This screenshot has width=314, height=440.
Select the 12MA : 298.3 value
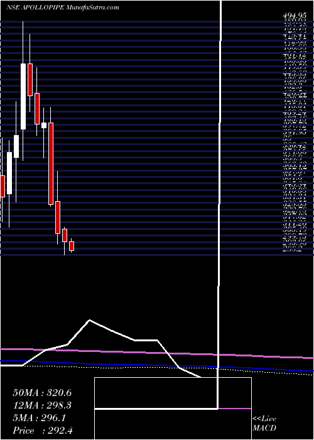click(42, 405)
